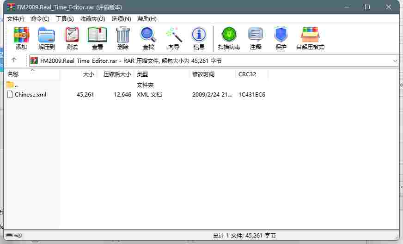Click the WinRAR title bar app icon

coord(11,7)
